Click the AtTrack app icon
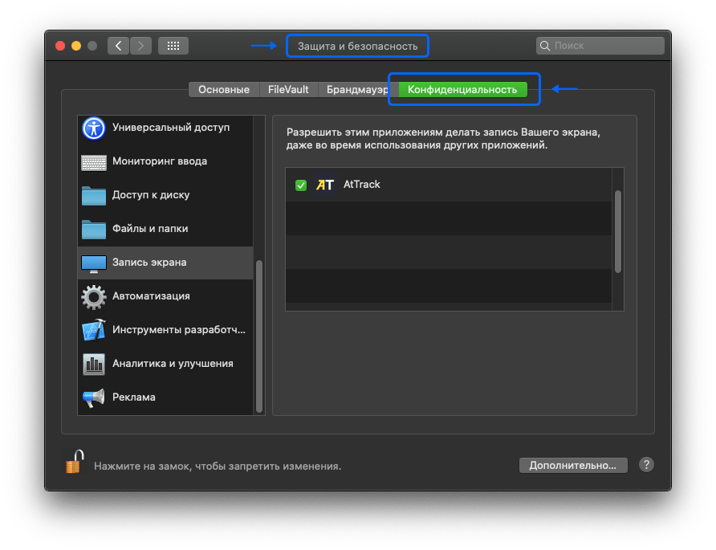 325,185
